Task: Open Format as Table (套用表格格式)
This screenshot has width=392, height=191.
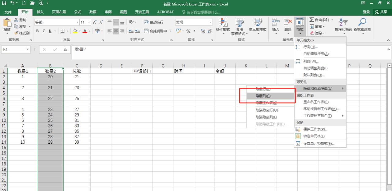Action: pos(239,26)
